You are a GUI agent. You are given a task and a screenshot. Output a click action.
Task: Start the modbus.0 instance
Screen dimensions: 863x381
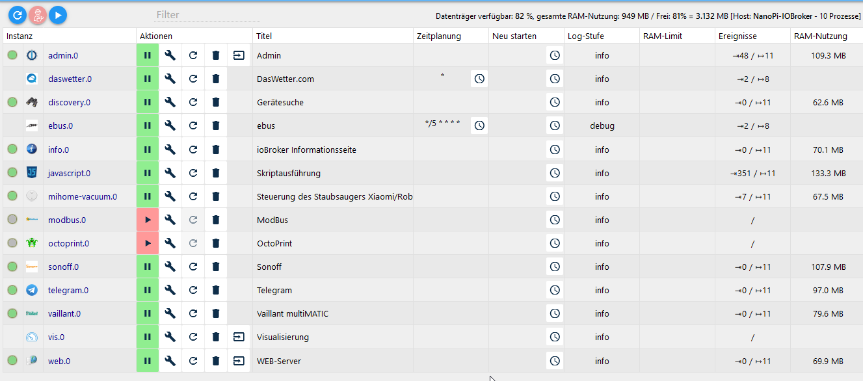(x=148, y=220)
